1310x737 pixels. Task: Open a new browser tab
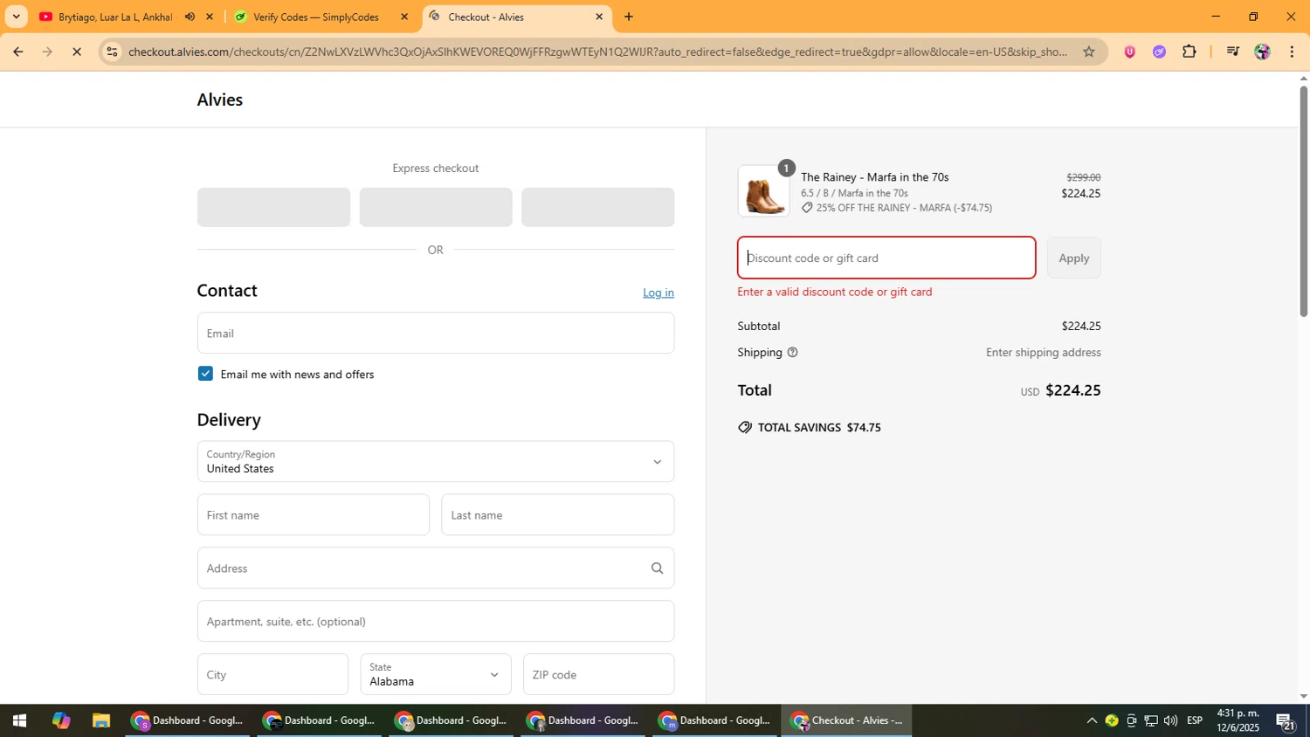[628, 17]
